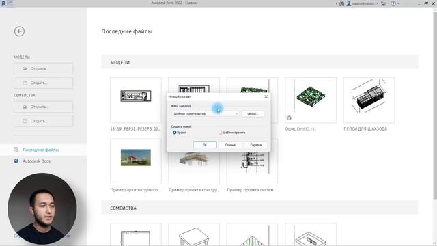
Task: Open the Autodesk store cart icon
Action: click(384, 3)
